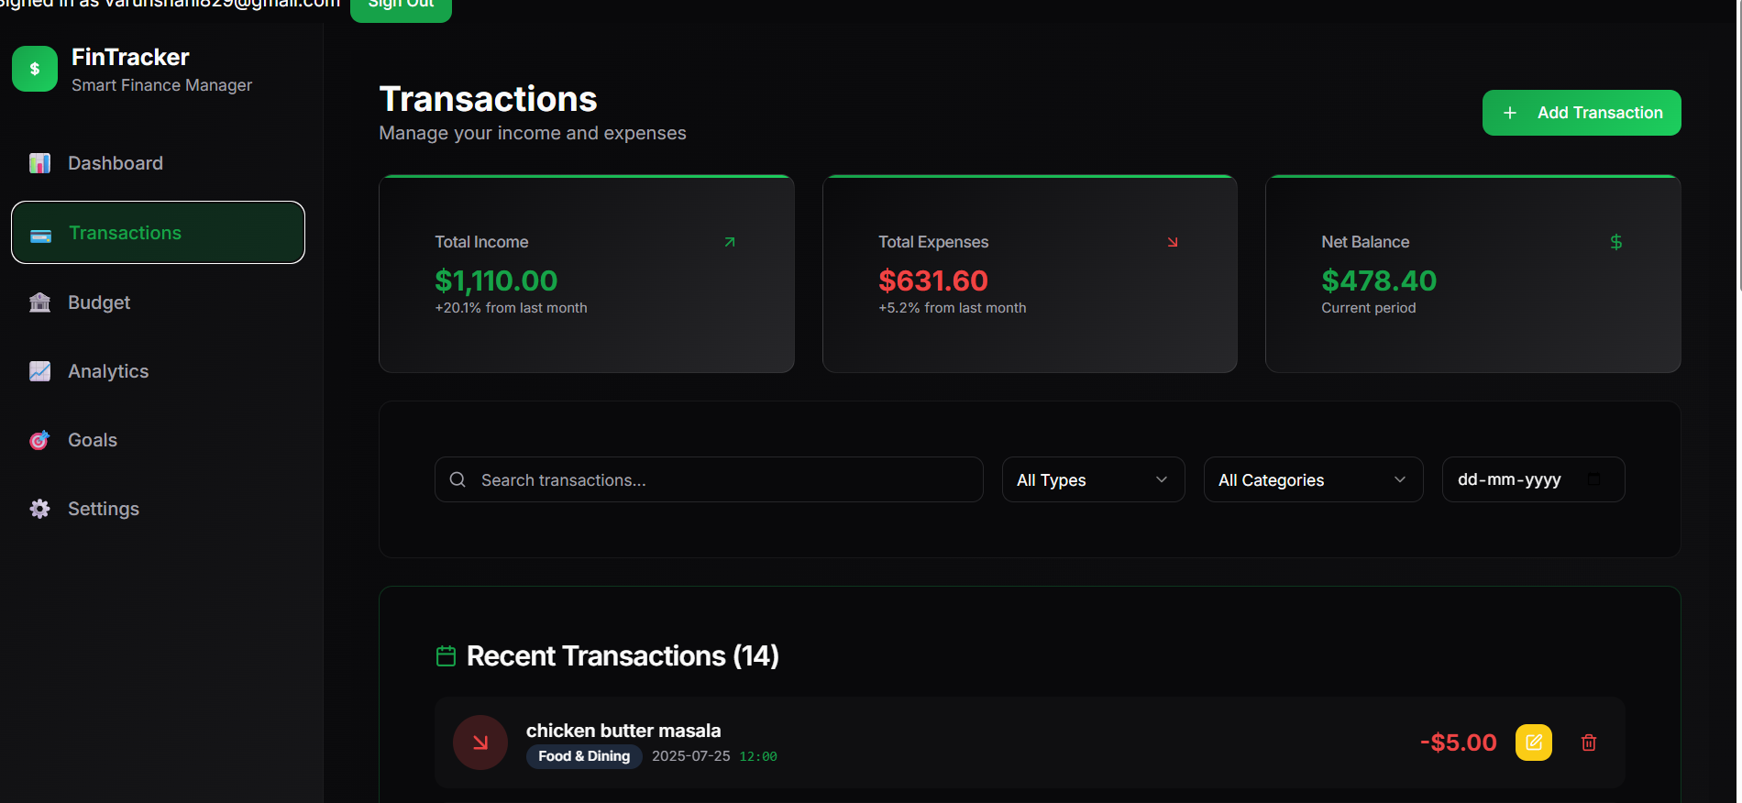Open Settings via the gear icon
This screenshot has width=1742, height=803.
39,508
